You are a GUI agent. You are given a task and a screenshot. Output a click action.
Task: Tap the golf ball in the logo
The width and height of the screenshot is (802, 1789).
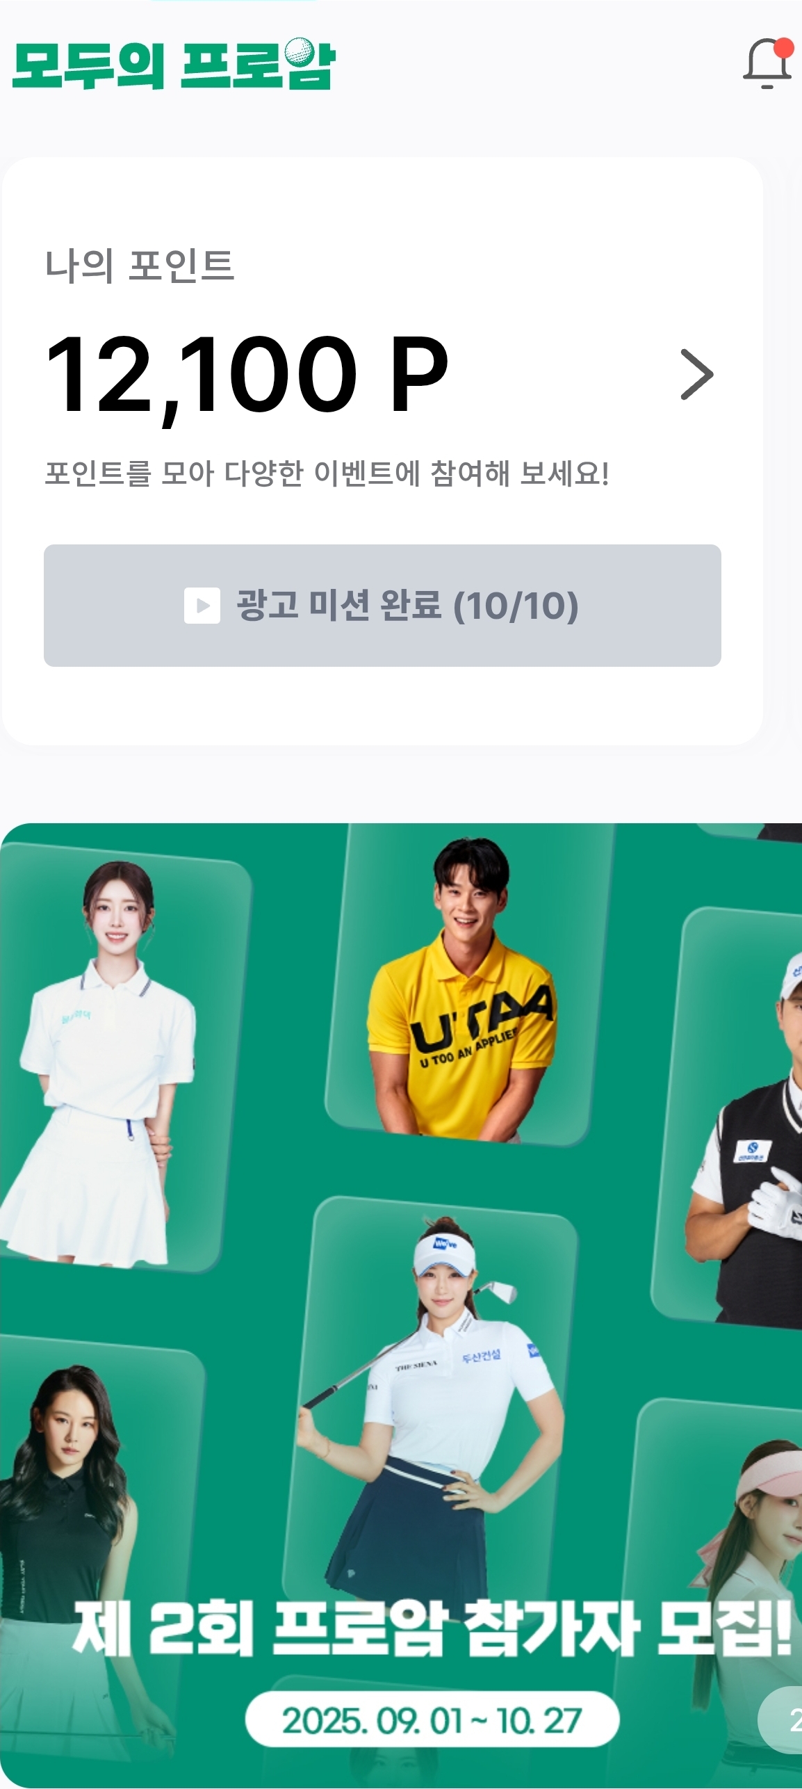click(x=299, y=51)
